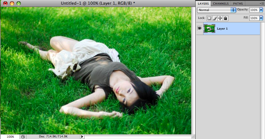This screenshot has height=139, width=265.
Task: Toggle lock position move icon
Action: (220, 18)
